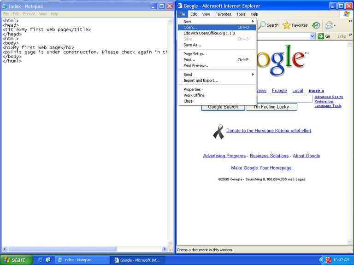
Task: Expand the Links bar chevron
Action: click(350, 35)
